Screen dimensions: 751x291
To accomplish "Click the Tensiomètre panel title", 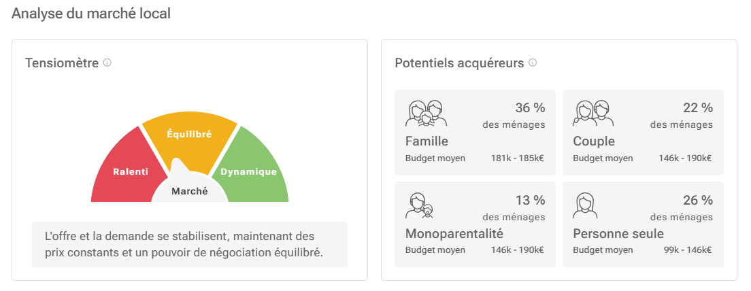I will click(x=62, y=63).
